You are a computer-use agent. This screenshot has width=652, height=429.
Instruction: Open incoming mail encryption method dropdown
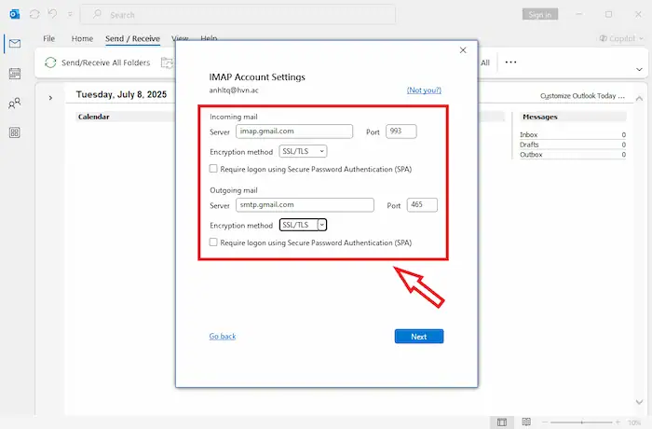pyautogui.click(x=303, y=151)
